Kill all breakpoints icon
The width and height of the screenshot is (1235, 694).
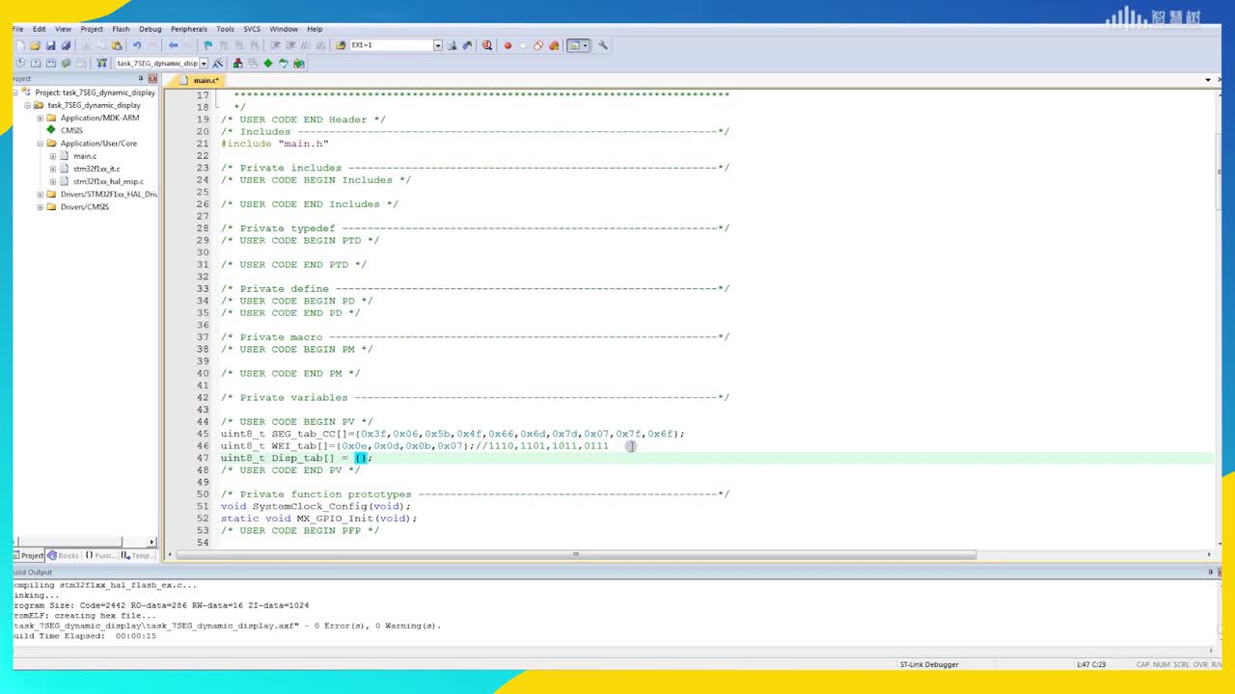tap(554, 45)
